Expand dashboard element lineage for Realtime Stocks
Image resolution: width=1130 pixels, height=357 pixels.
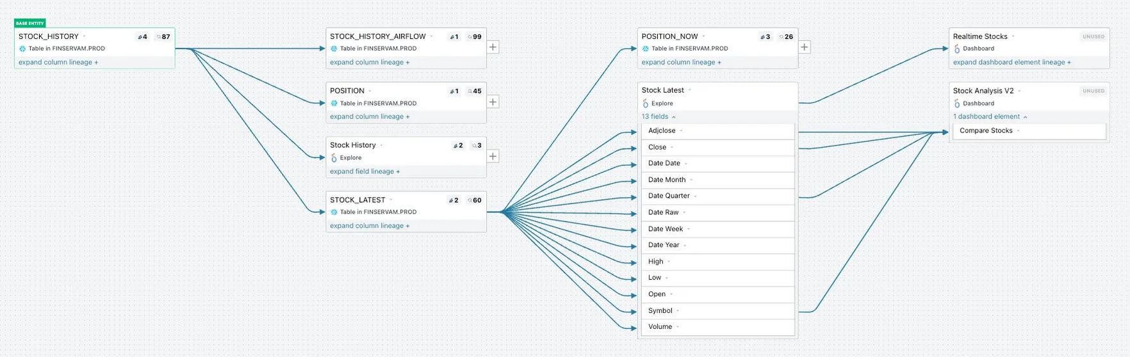click(x=1012, y=62)
